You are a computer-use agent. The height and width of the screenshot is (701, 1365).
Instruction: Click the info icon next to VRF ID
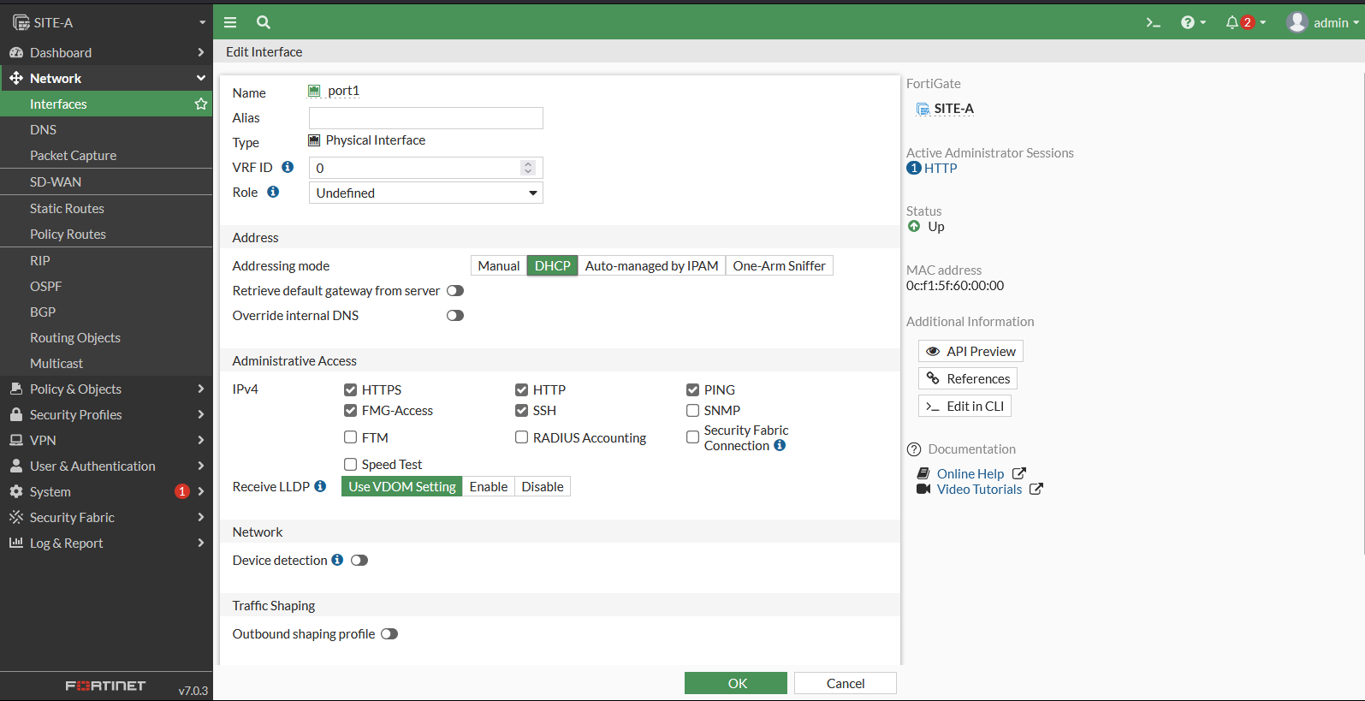tap(288, 167)
